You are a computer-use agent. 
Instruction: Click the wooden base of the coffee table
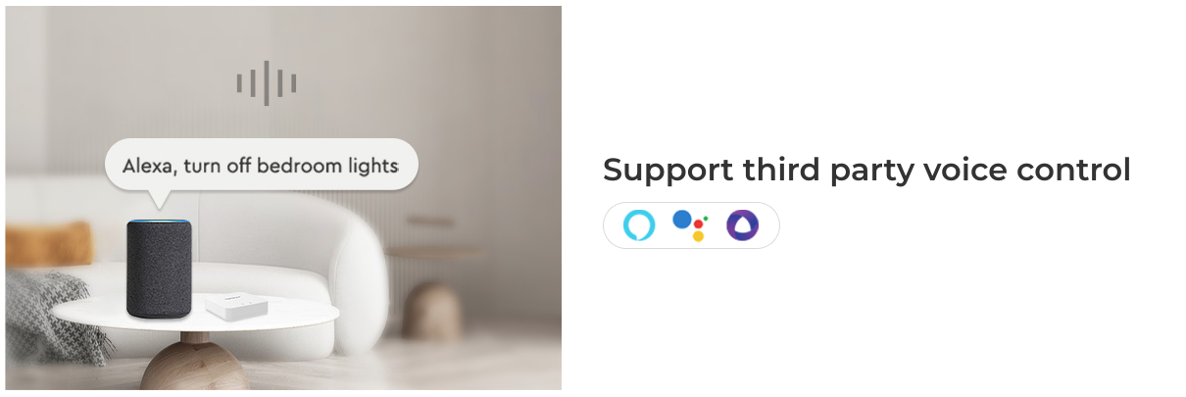point(192,363)
